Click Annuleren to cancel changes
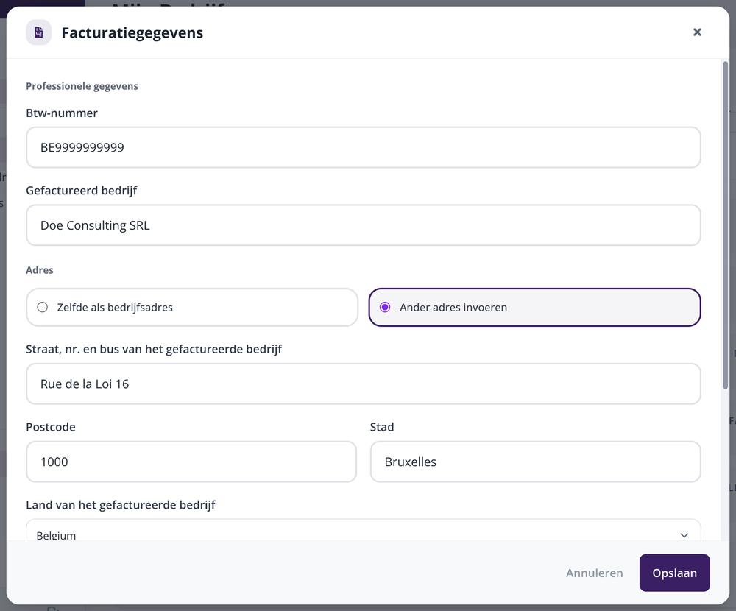 [x=594, y=573]
